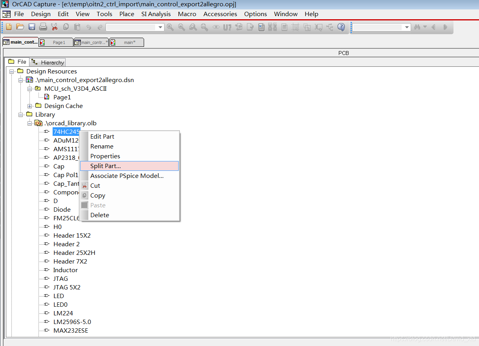Click the eye icon in toolbar
The height and width of the screenshot is (346, 479).
coord(216,27)
